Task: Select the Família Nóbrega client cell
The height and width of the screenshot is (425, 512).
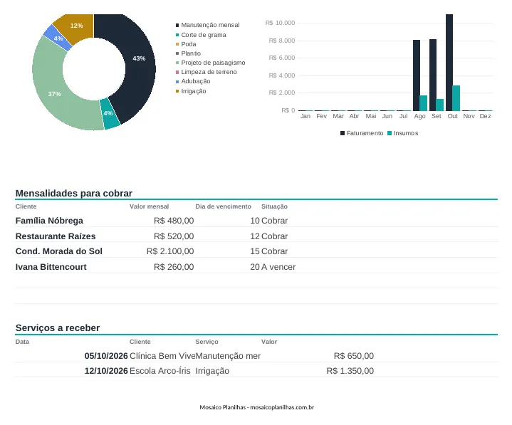Action: point(49,221)
